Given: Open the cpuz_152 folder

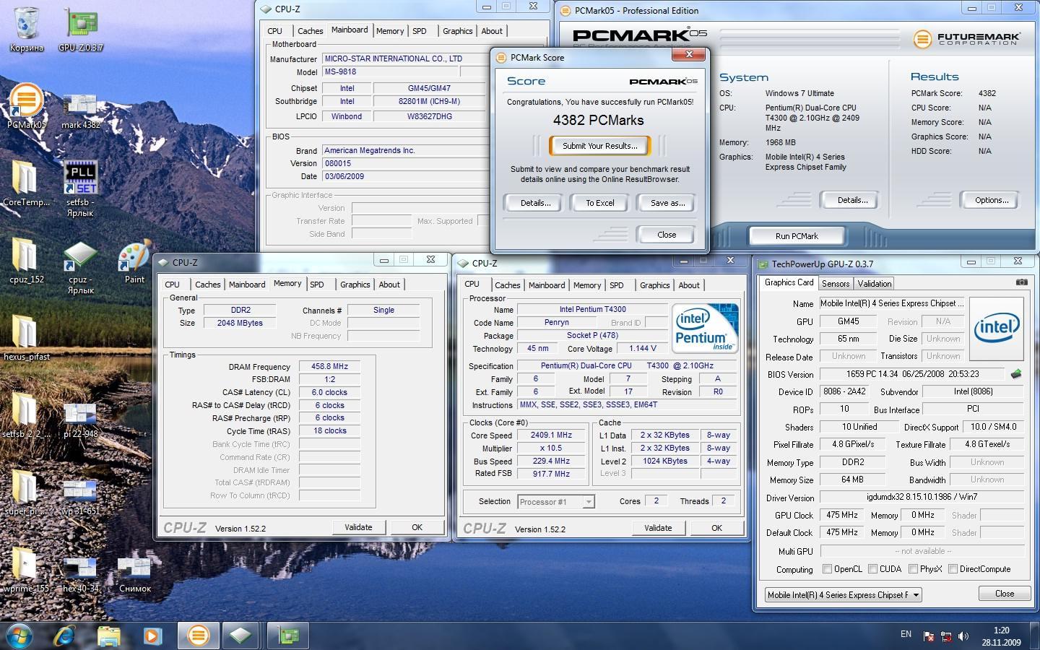Looking at the screenshot, I should (26, 260).
